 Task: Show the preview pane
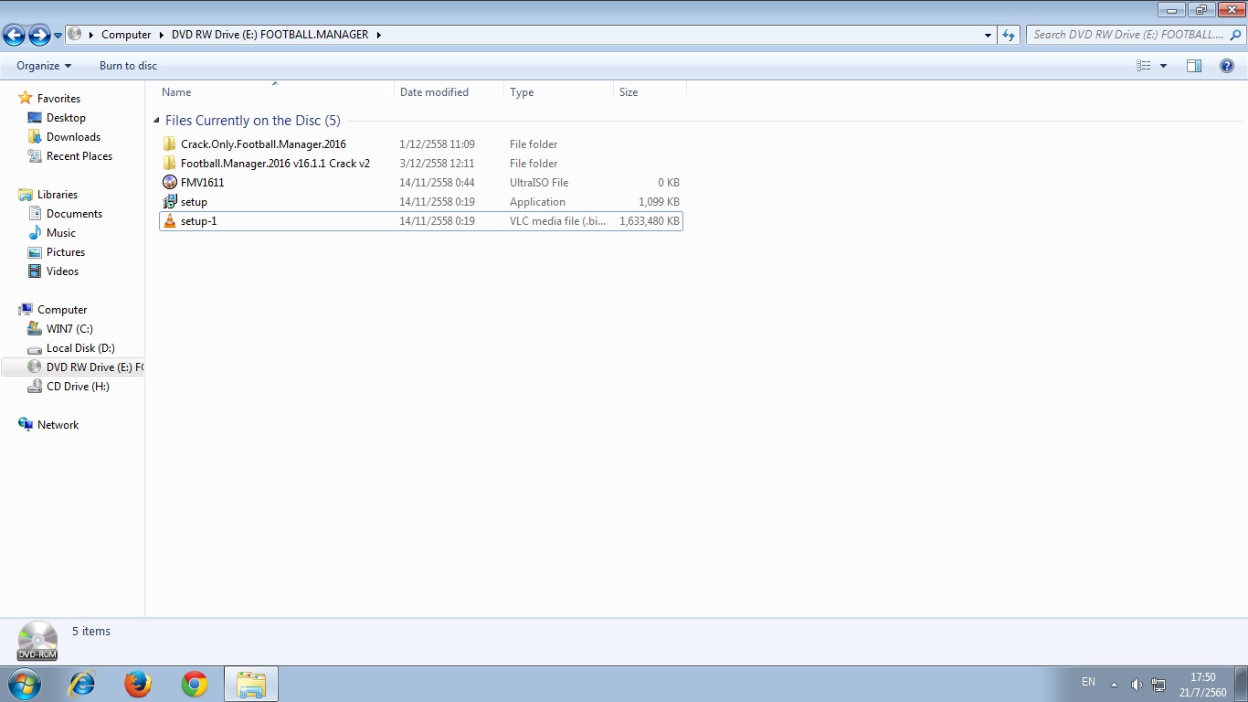coord(1194,66)
